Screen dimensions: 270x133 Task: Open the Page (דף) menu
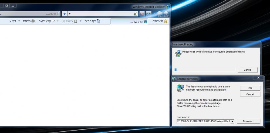[13, 21]
